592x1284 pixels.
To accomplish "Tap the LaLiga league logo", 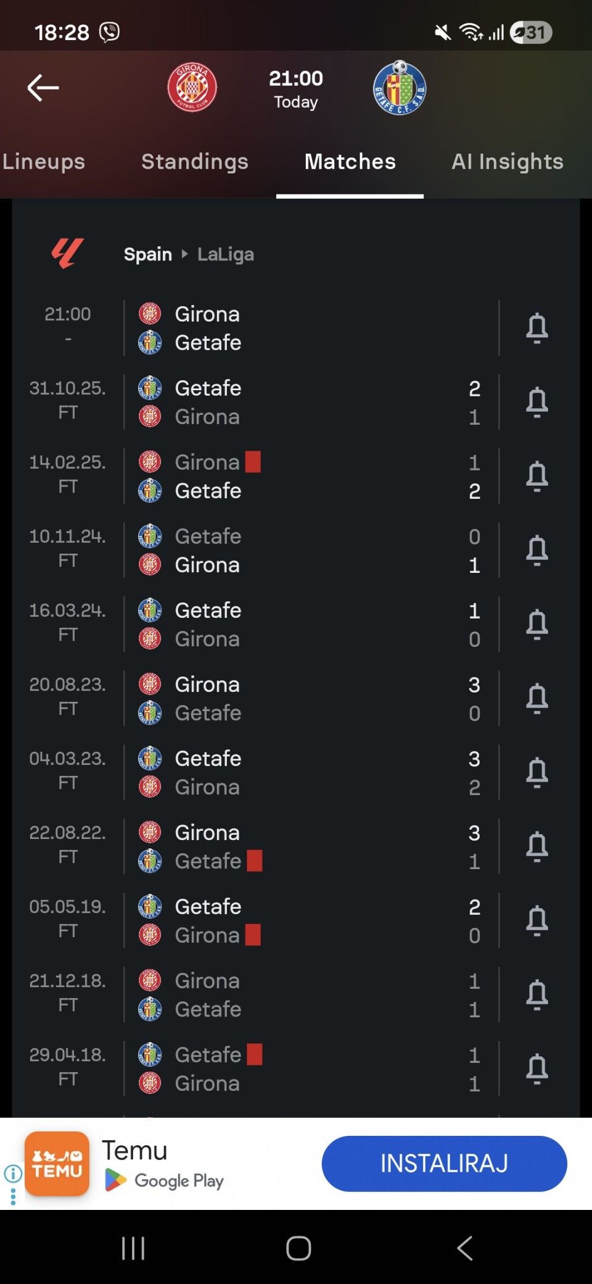I will 67,254.
